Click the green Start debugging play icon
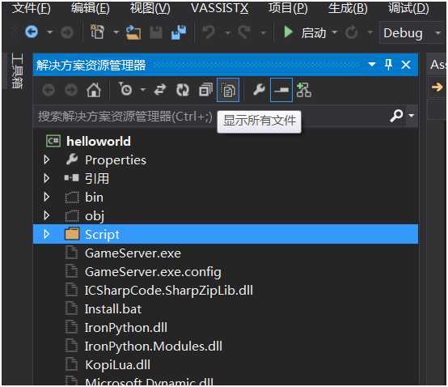The height and width of the screenshot is (387, 448). [x=288, y=32]
